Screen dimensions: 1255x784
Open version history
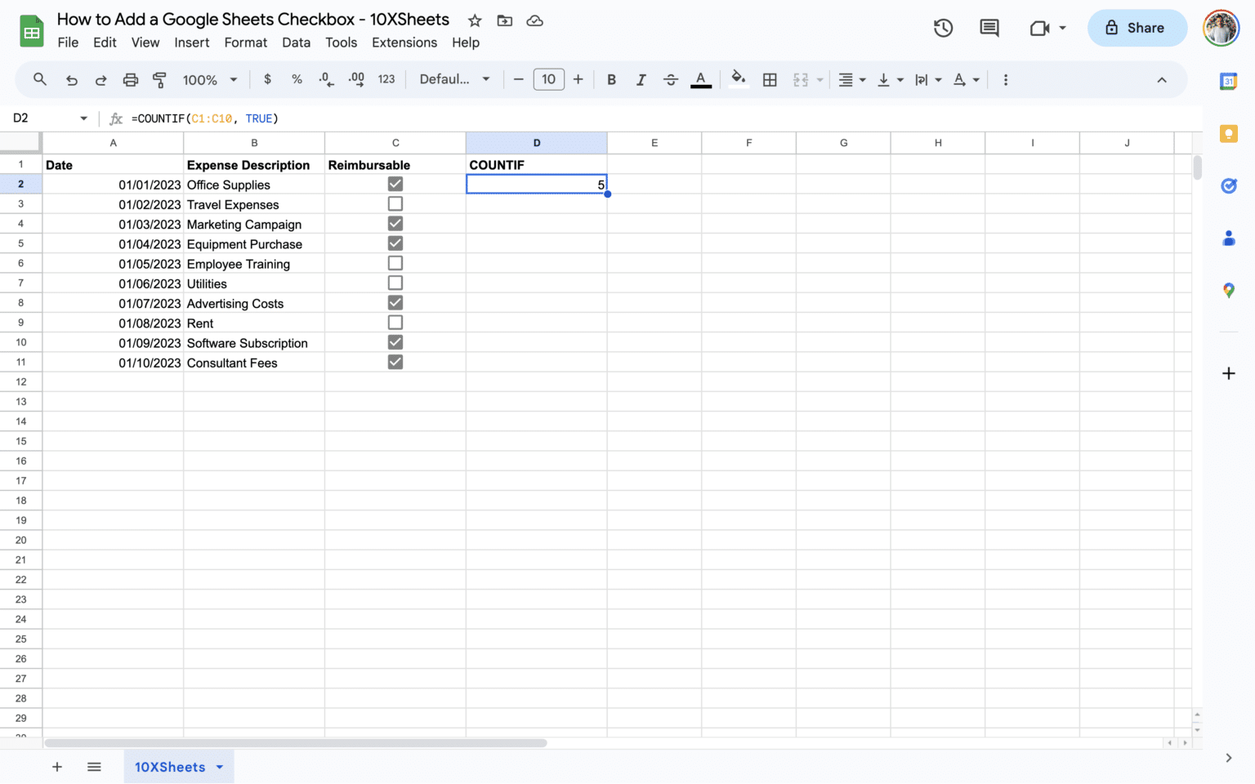pyautogui.click(x=942, y=27)
